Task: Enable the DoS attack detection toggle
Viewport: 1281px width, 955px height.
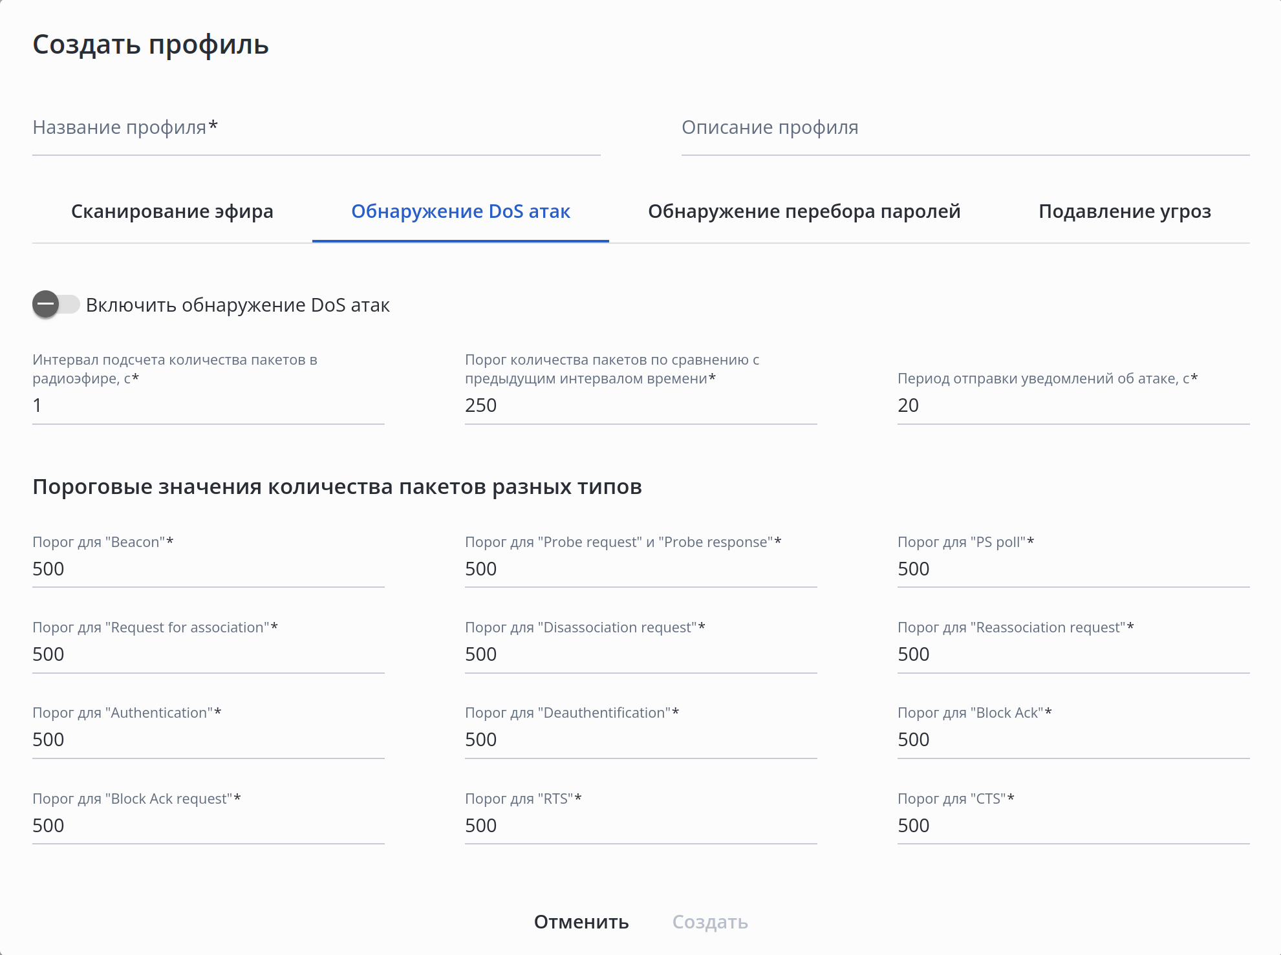Action: (x=56, y=305)
